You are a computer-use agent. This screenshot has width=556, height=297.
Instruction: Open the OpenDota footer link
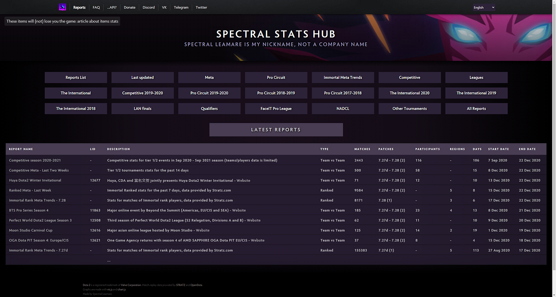[x=196, y=285]
